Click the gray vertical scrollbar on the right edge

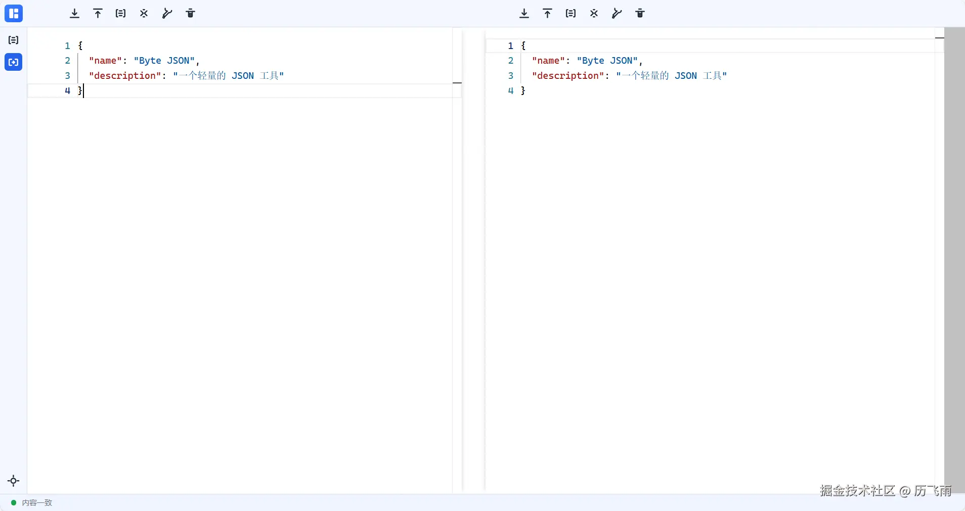coord(954,253)
